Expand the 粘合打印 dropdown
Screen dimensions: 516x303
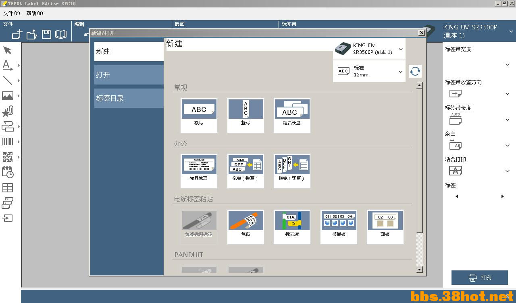tap(508, 171)
